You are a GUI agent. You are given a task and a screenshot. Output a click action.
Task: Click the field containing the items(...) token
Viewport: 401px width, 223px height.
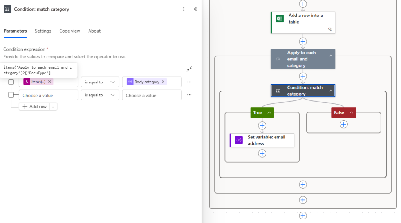pyautogui.click(x=49, y=82)
